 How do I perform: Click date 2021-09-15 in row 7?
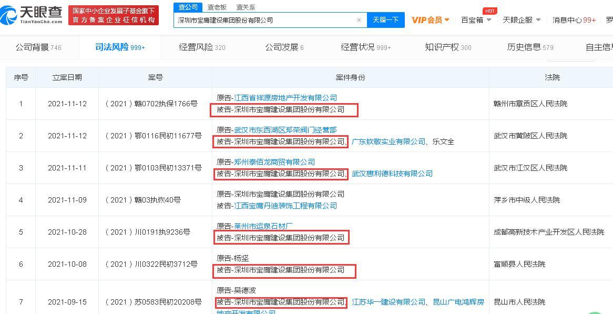pos(67,302)
